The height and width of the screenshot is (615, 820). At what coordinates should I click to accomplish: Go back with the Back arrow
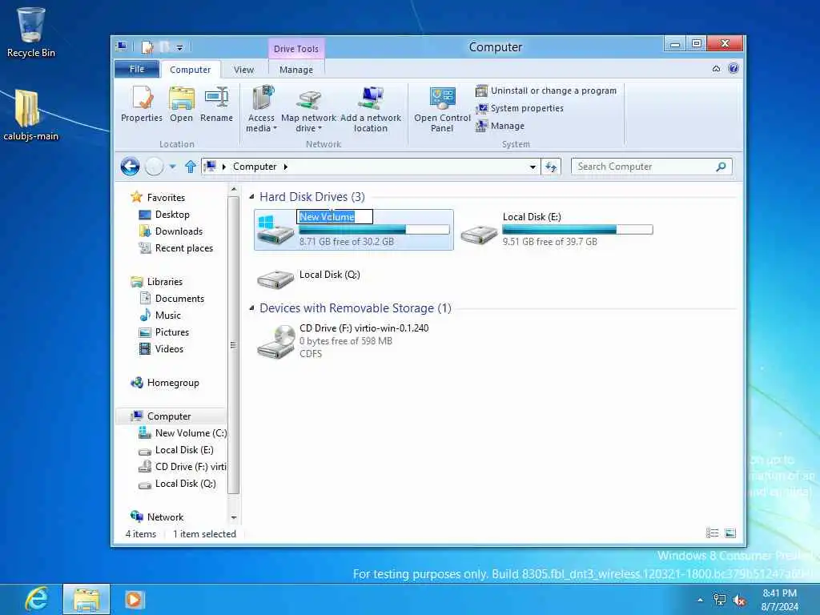coord(131,167)
